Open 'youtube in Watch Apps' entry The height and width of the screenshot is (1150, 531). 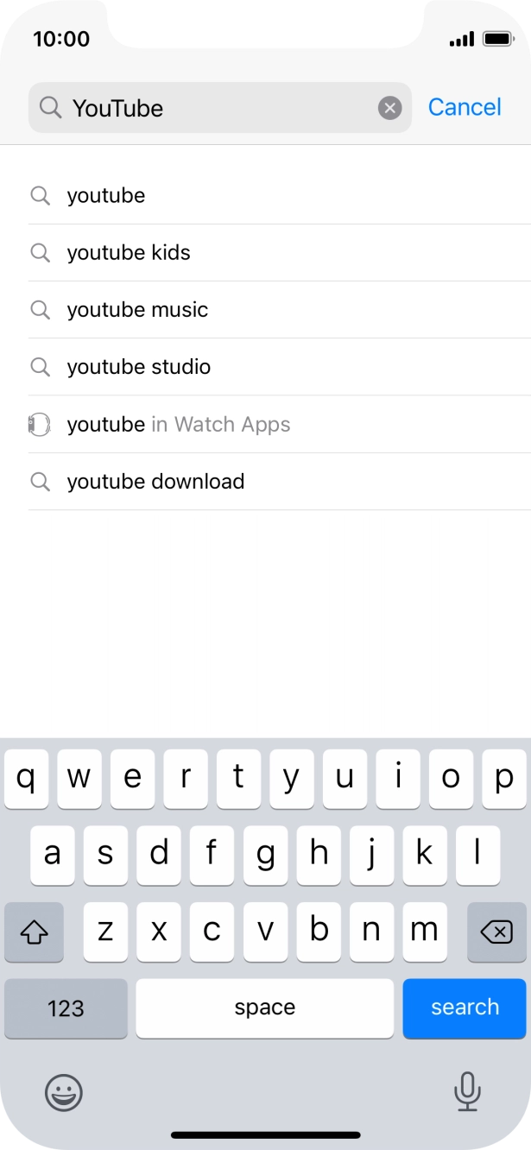177,424
